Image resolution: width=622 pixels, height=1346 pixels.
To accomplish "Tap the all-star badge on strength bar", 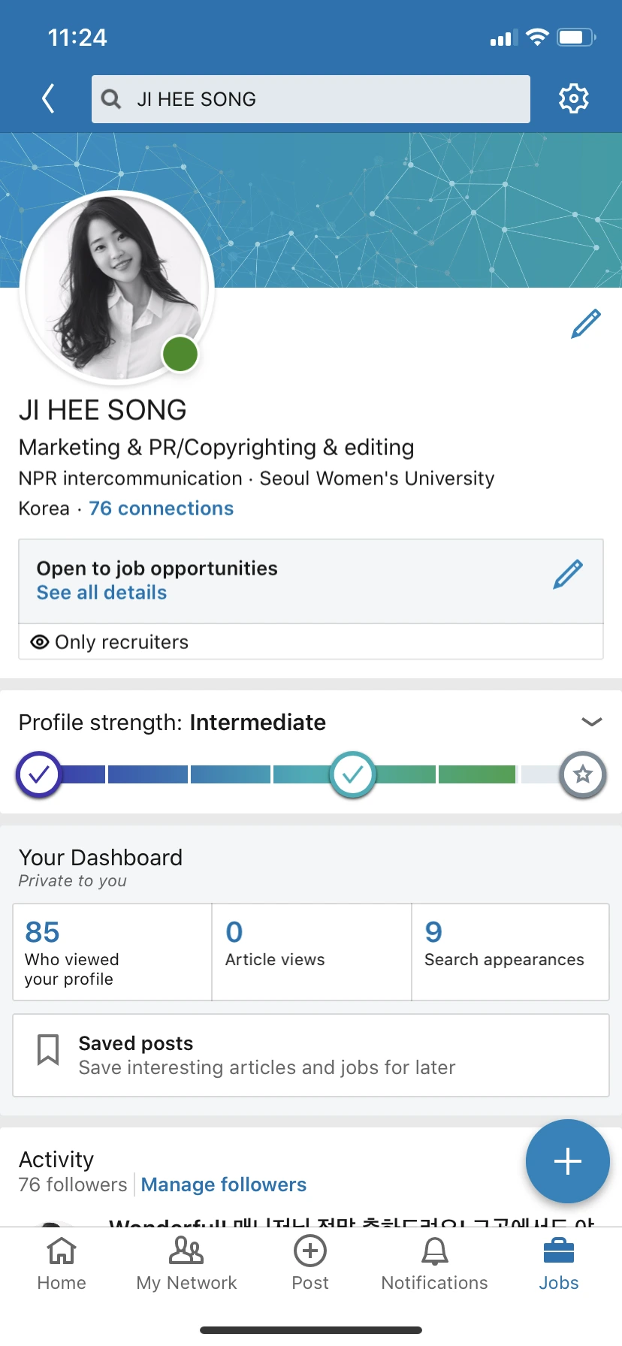I will coord(583,774).
